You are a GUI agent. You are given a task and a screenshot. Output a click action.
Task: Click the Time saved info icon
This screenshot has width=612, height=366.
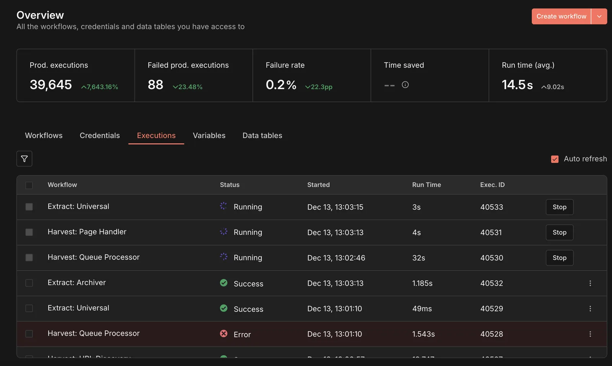405,85
